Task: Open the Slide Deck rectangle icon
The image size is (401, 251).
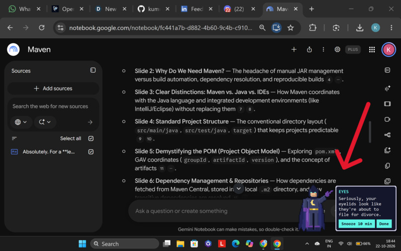Action: pos(387,104)
